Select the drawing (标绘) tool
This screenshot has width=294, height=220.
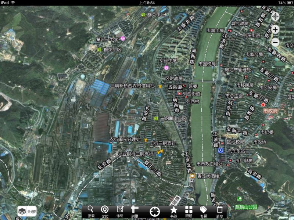[x=120, y=211]
